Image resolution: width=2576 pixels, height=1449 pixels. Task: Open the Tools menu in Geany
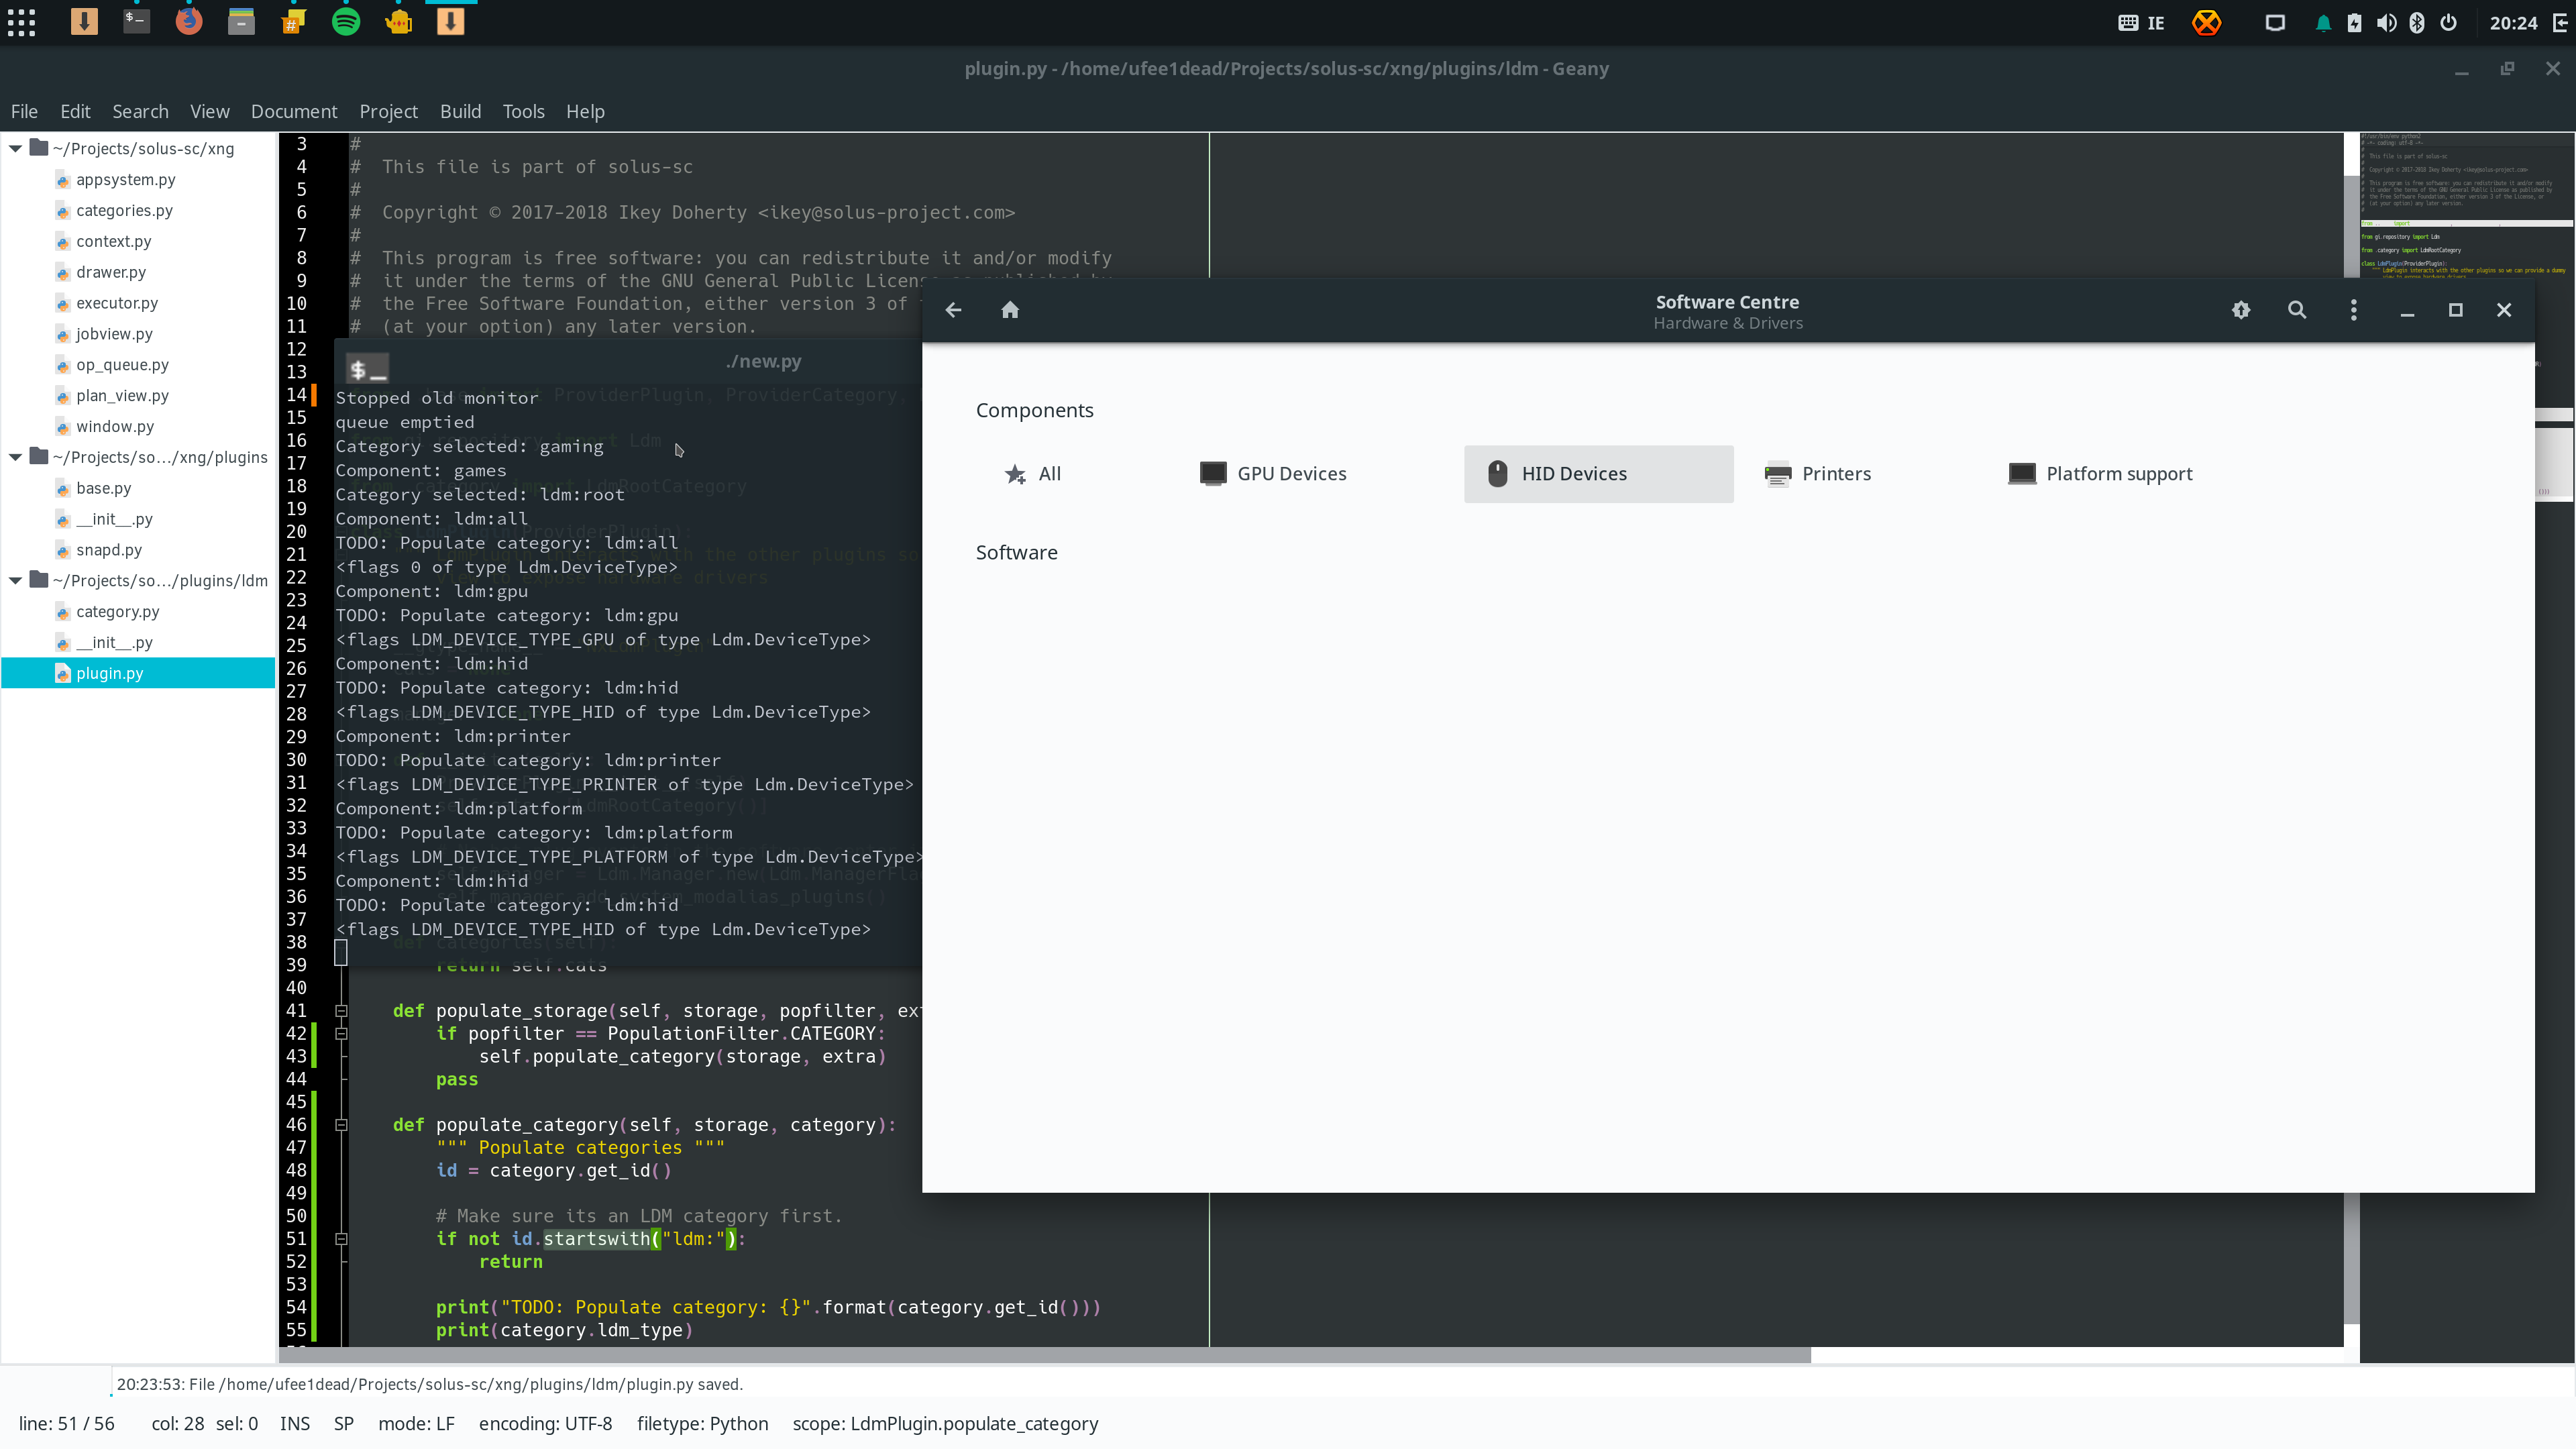pyautogui.click(x=523, y=111)
